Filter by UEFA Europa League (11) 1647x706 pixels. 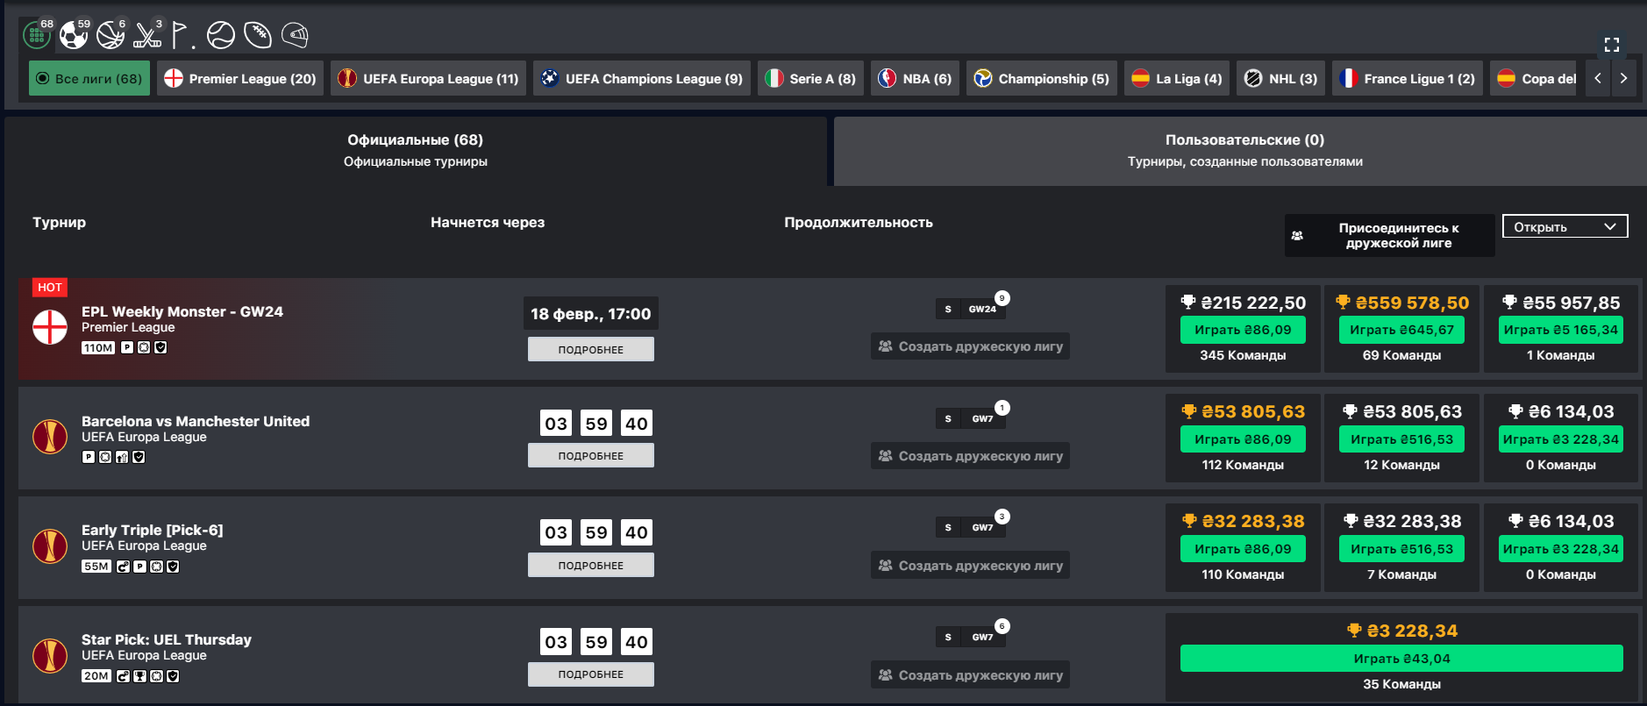coord(428,78)
